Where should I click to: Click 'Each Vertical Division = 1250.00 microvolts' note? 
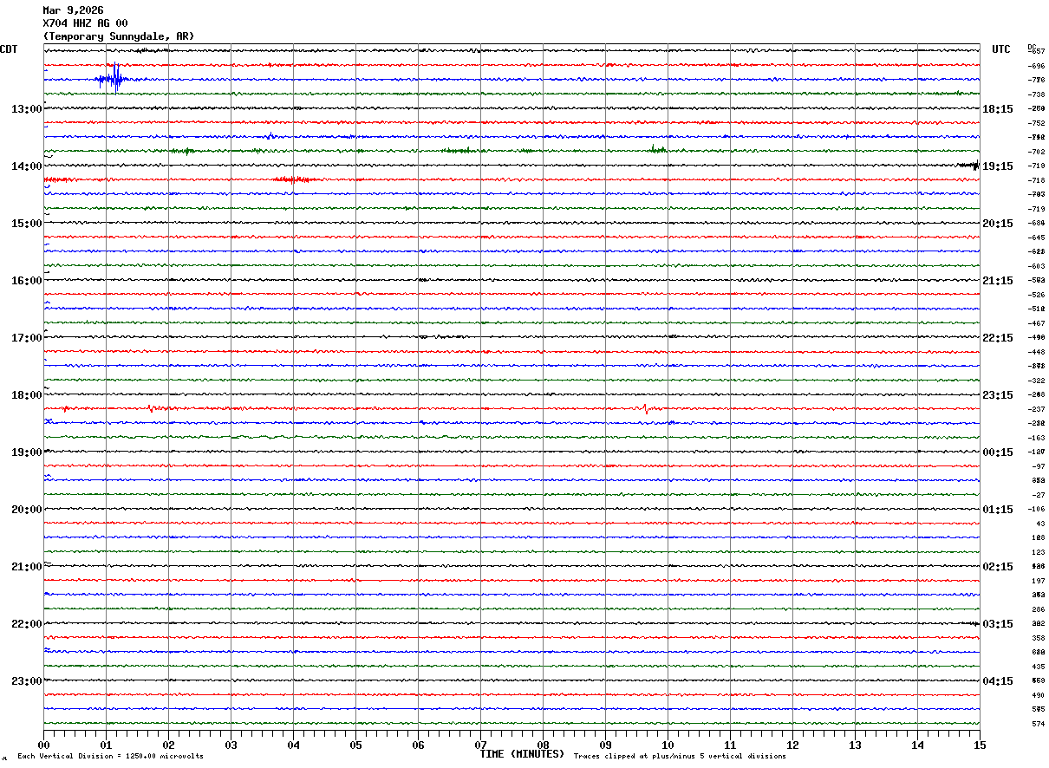[x=110, y=757]
